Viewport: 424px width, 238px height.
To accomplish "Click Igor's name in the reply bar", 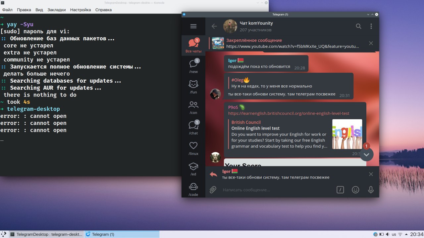I will coord(227,171).
